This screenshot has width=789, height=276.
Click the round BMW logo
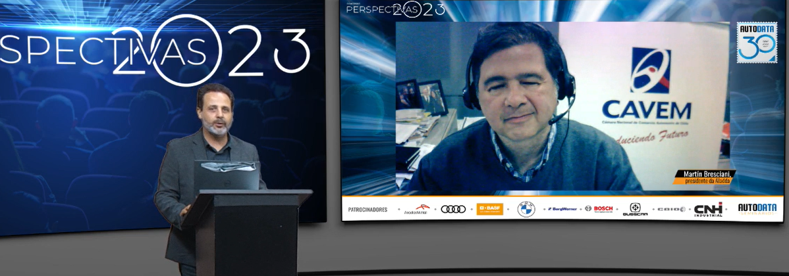coord(526,209)
